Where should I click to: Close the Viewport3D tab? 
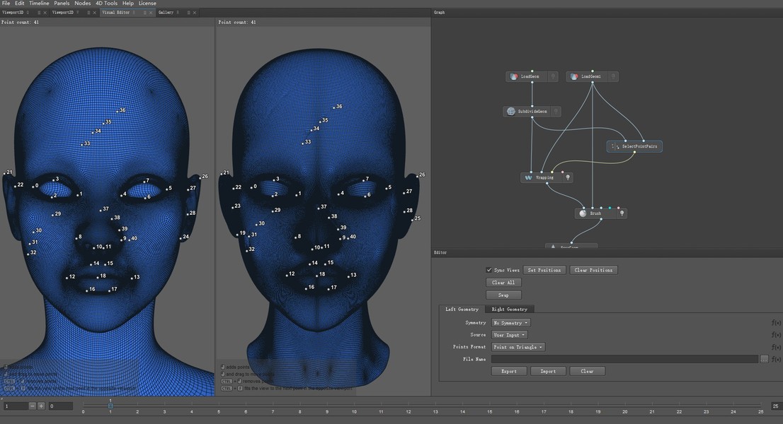(x=45, y=13)
